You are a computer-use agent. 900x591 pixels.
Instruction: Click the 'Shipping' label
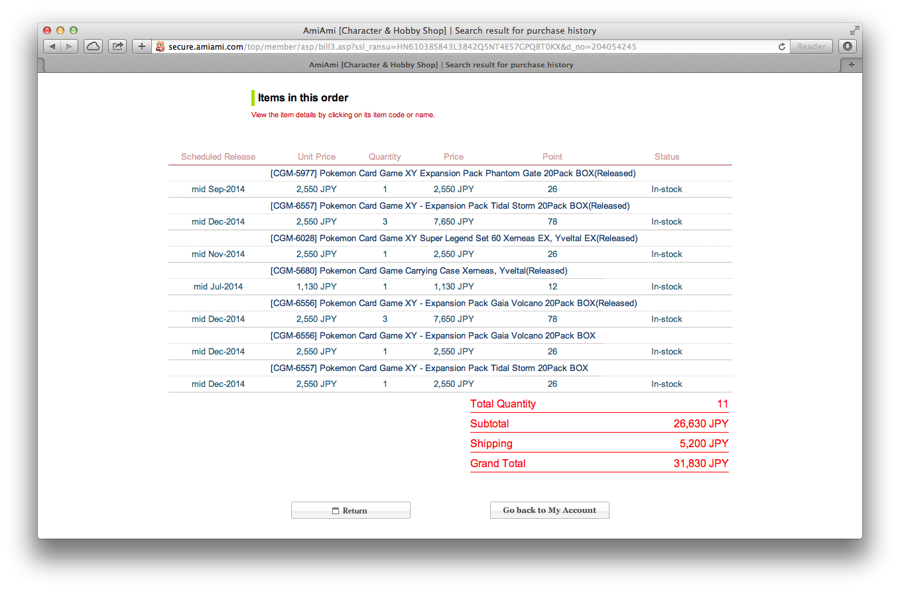[x=491, y=444]
